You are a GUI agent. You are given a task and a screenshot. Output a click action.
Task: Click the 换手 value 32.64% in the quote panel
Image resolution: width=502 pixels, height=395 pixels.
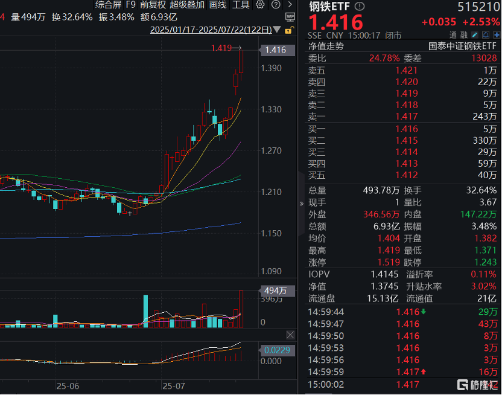point(481,190)
